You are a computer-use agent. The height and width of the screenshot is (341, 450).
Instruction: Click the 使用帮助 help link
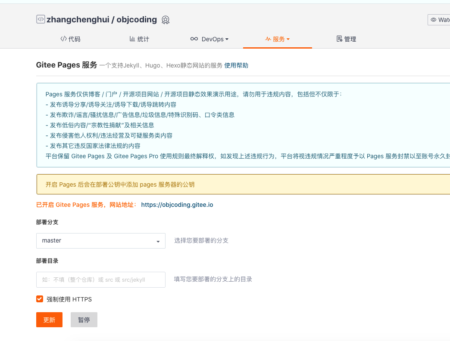coord(236,65)
